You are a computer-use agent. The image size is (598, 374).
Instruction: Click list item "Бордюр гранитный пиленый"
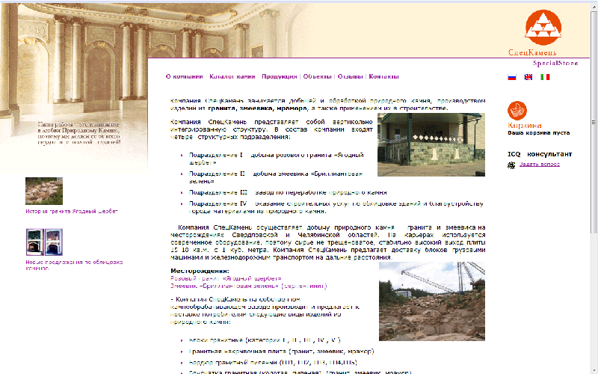tap(273, 363)
